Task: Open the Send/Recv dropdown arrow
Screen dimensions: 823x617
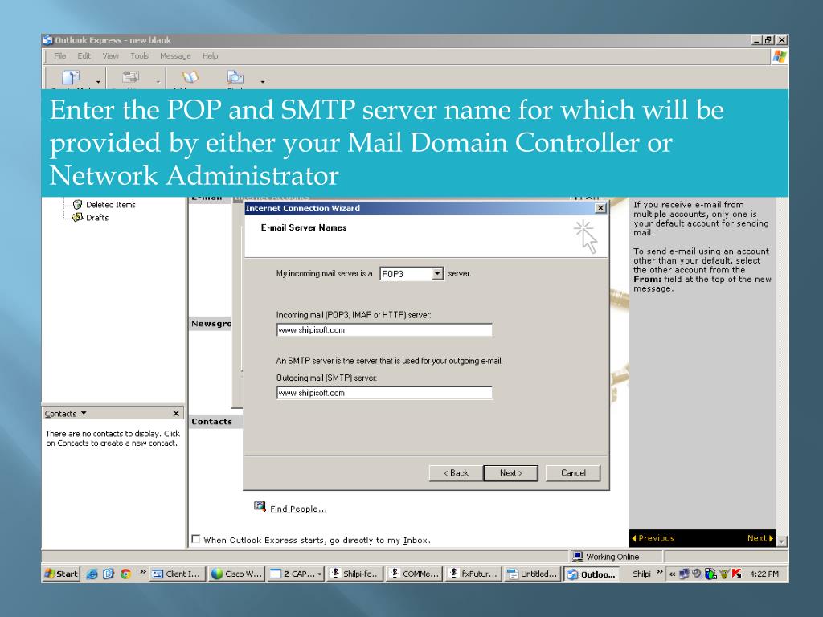Action: click(x=158, y=82)
